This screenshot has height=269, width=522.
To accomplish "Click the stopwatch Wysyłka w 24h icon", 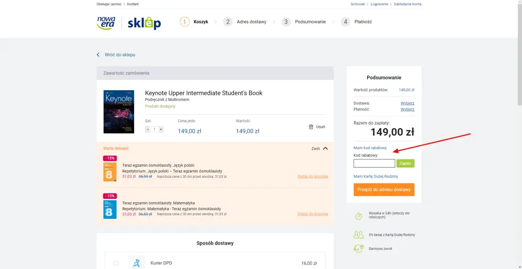I will click(x=358, y=216).
